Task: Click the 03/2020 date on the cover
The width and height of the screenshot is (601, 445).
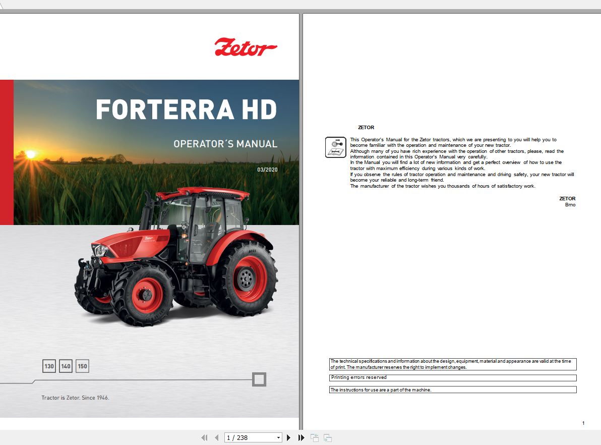Action: pos(267,170)
